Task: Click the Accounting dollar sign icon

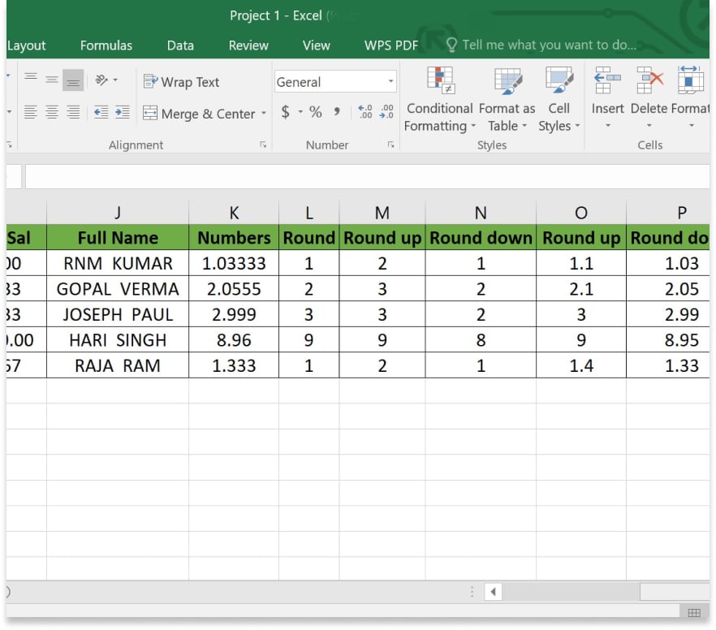Action: click(x=286, y=113)
